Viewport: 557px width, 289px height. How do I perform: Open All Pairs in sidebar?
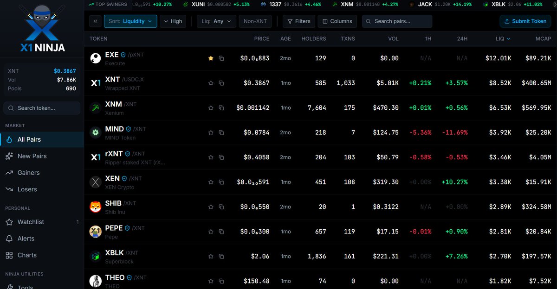[42, 139]
